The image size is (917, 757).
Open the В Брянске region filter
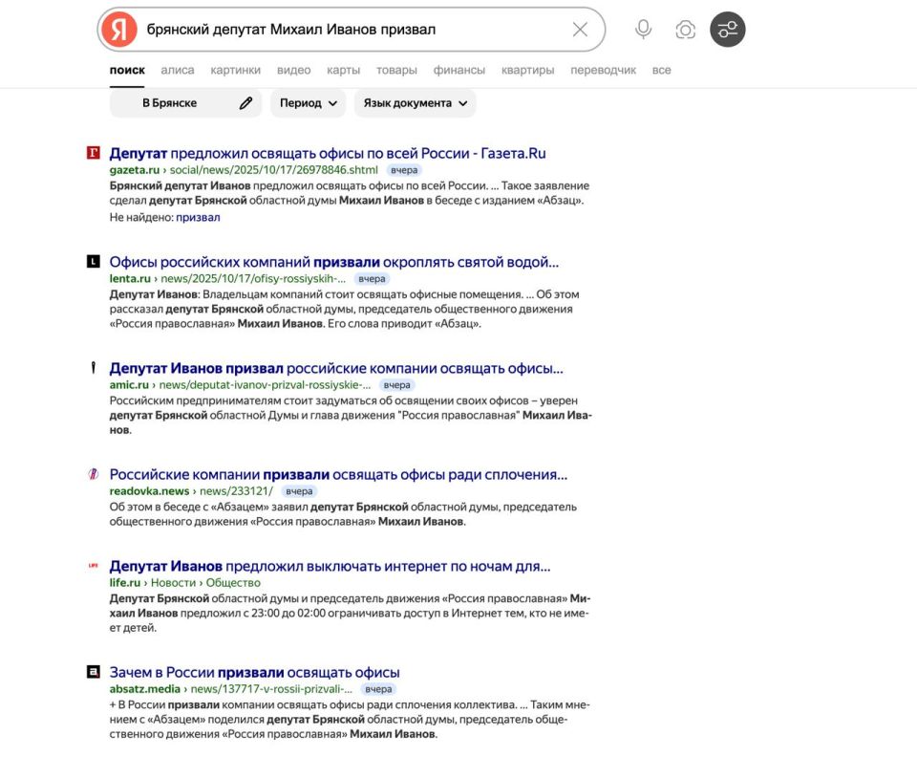(172, 103)
